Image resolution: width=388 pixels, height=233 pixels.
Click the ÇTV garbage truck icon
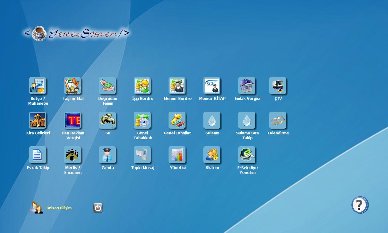tap(278, 86)
